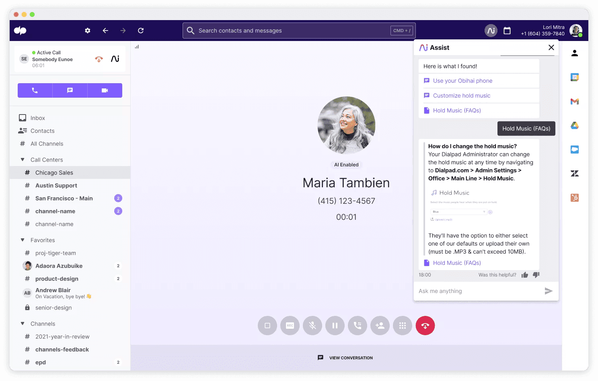Open HubSpot integration
Viewport: 598px width, 381px height.
tap(575, 198)
